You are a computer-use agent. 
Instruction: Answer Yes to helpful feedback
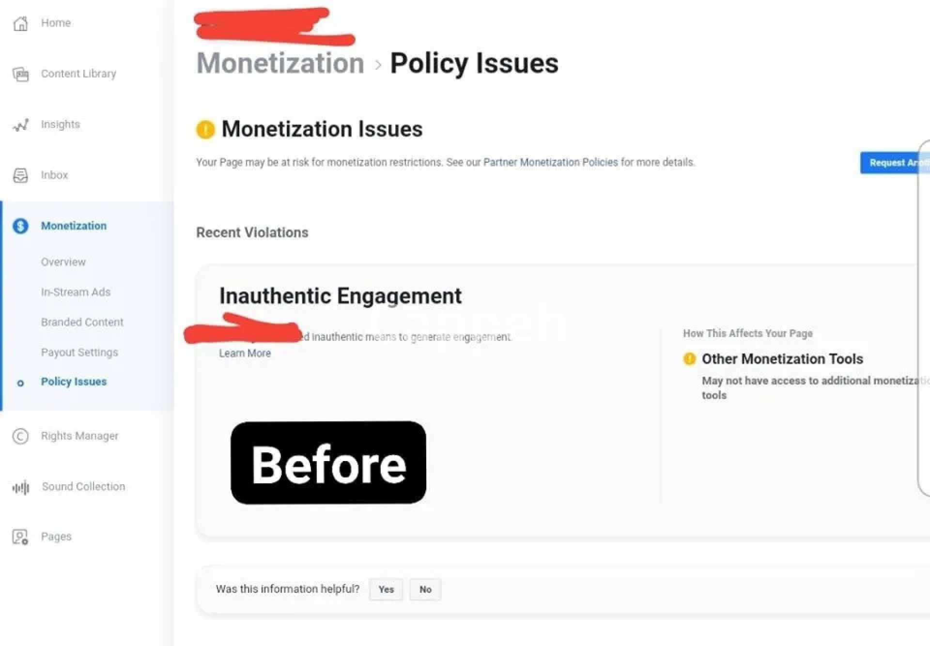point(386,589)
